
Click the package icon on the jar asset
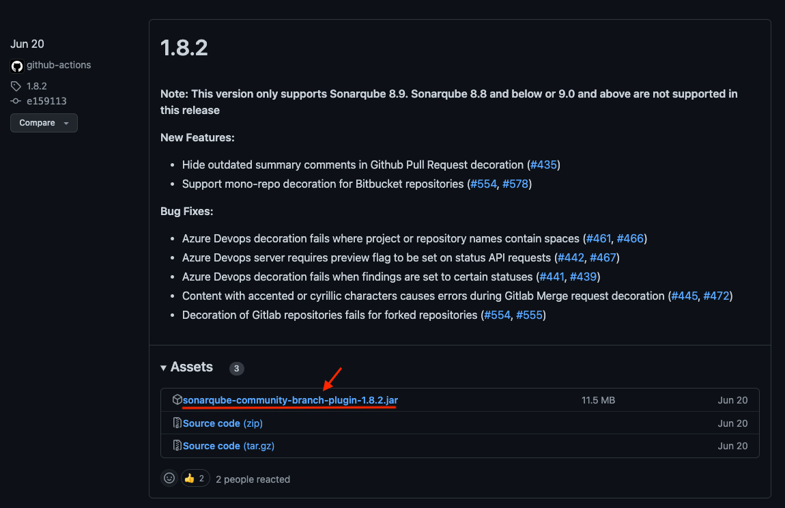coord(177,400)
